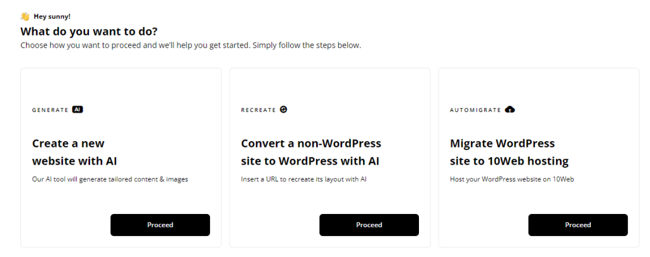Click the 'Choose how you want to proceed' subtitle

190,46
